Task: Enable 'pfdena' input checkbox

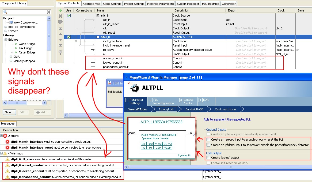Action: [x=208, y=145]
